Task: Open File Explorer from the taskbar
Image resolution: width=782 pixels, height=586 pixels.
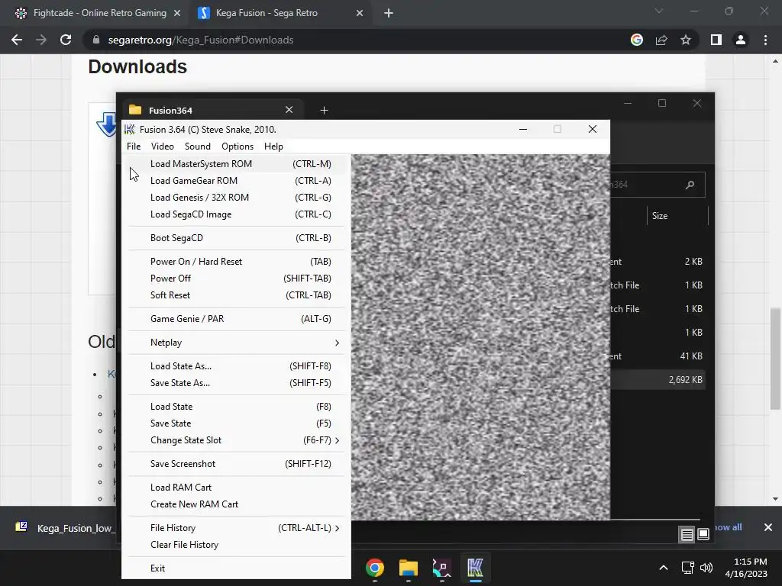Action: pyautogui.click(x=408, y=568)
